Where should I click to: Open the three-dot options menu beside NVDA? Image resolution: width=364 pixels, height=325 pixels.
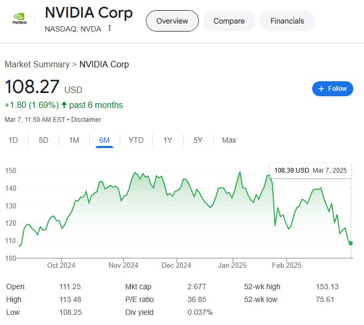[x=110, y=28]
